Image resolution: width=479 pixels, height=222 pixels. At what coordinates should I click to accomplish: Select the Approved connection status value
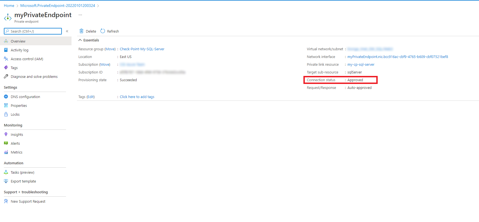point(355,80)
